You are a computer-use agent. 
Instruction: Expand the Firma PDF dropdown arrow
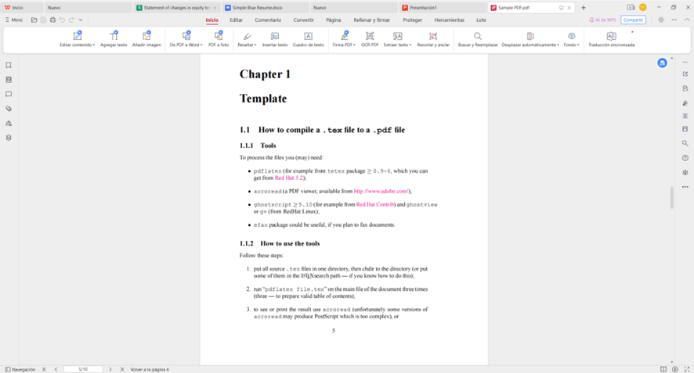click(354, 45)
